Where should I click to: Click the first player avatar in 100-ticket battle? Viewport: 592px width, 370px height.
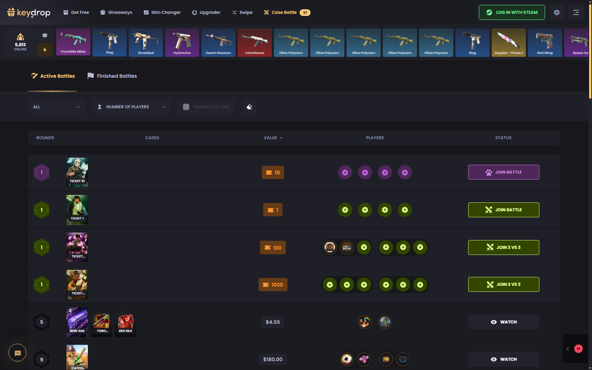[330, 247]
